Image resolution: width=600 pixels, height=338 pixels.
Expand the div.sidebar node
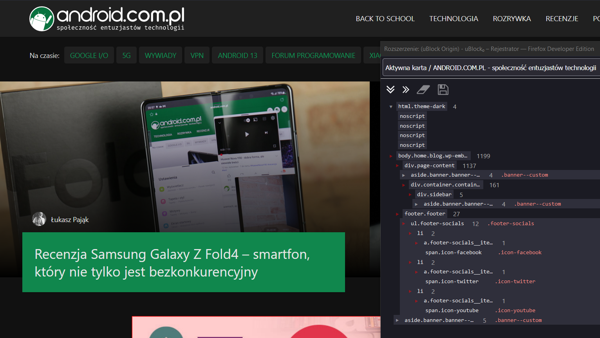click(410, 194)
